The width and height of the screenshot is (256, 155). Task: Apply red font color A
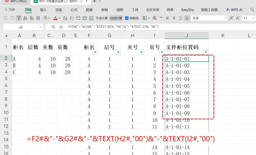click(x=55, y=18)
